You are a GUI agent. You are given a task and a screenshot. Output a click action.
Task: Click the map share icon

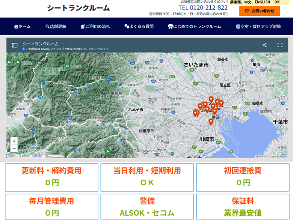[x=264, y=45]
